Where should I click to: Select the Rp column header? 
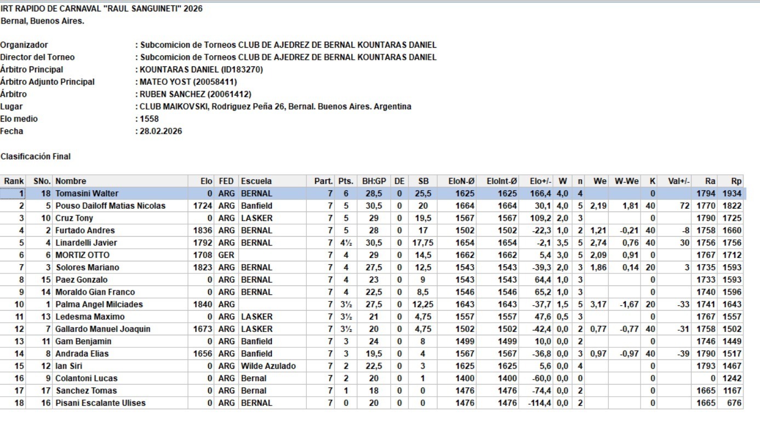736,181
